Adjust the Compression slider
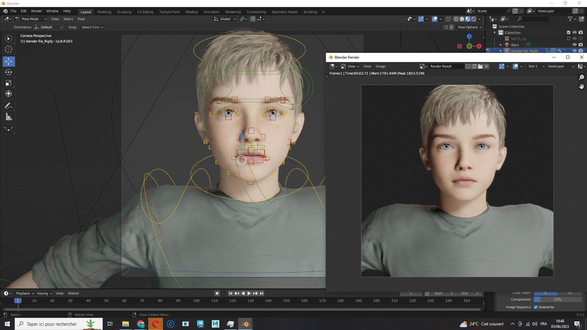The width and height of the screenshot is (587, 330). pos(557,299)
